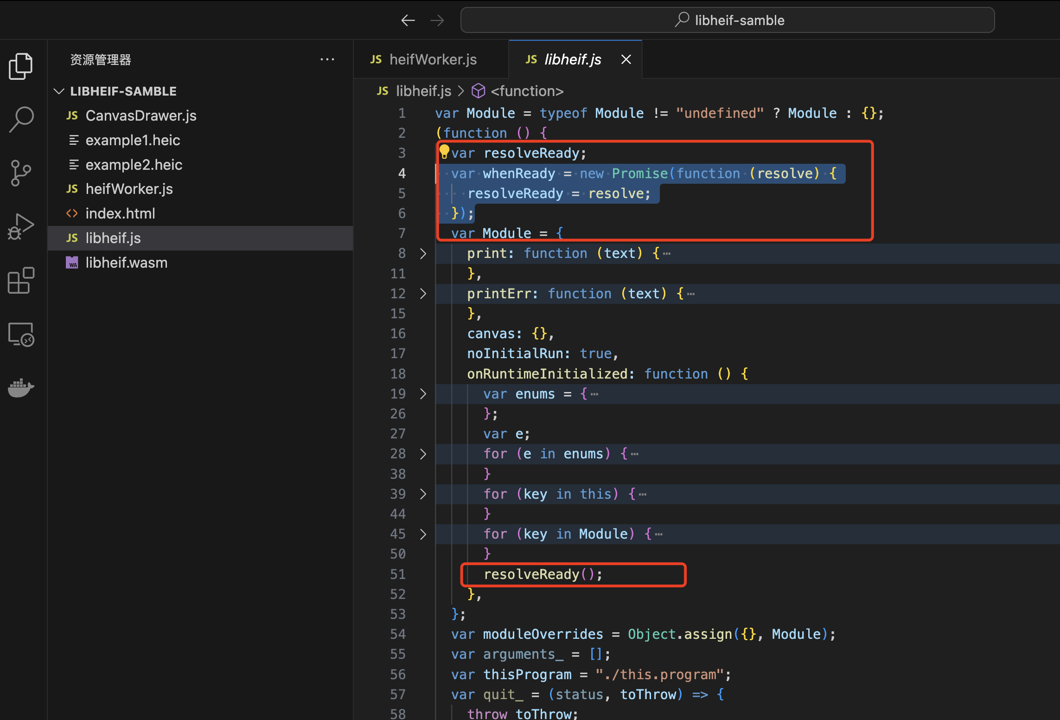Image resolution: width=1060 pixels, height=720 pixels.
Task: Click libheif.js in the breadcrumb
Action: point(423,91)
